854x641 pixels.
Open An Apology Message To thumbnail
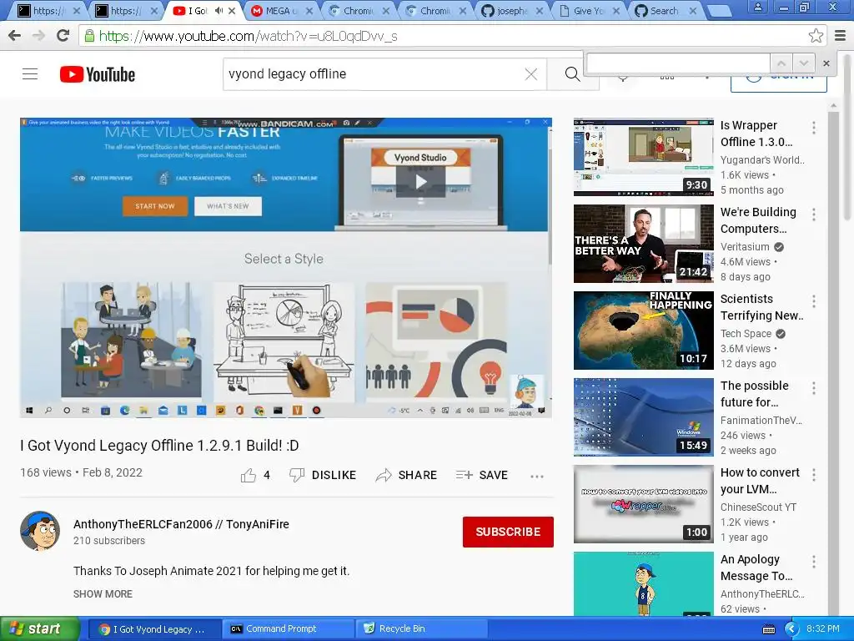pos(643,583)
